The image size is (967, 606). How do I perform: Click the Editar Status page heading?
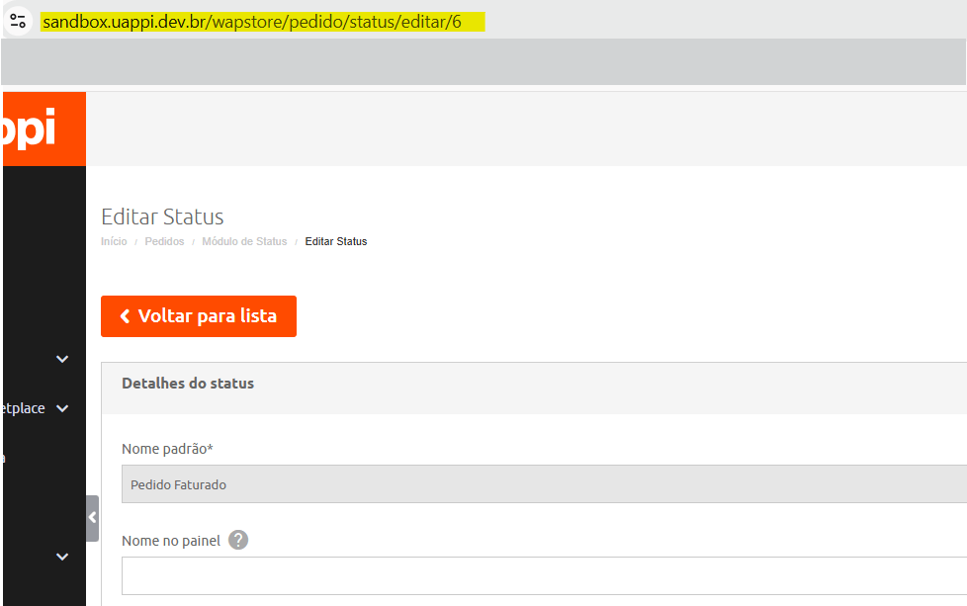(x=162, y=216)
